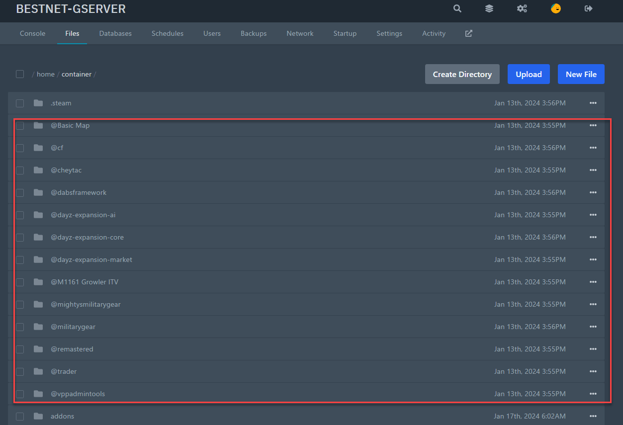Open @vppadmintools folder icon
This screenshot has width=623, height=425.
tap(38, 394)
